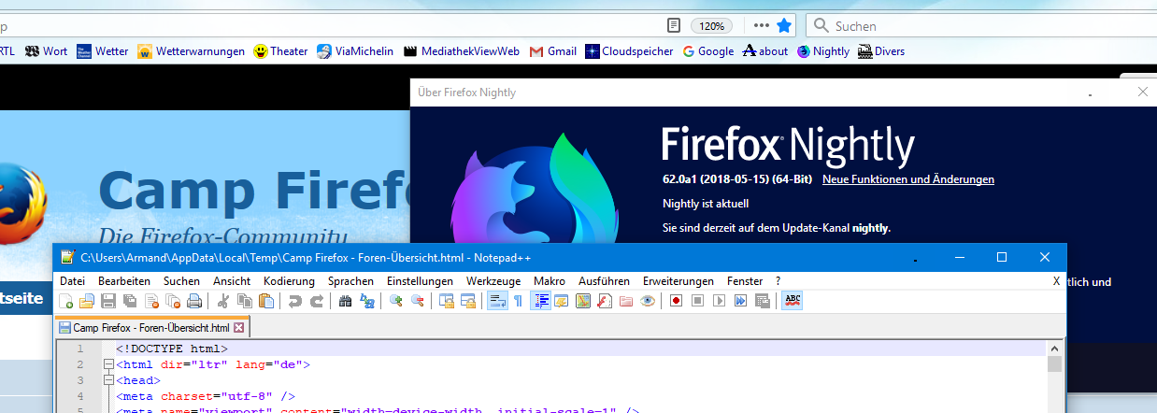The image size is (1157, 413).
Task: Toggle synchronized vertical scrolling icon
Action: click(x=446, y=301)
